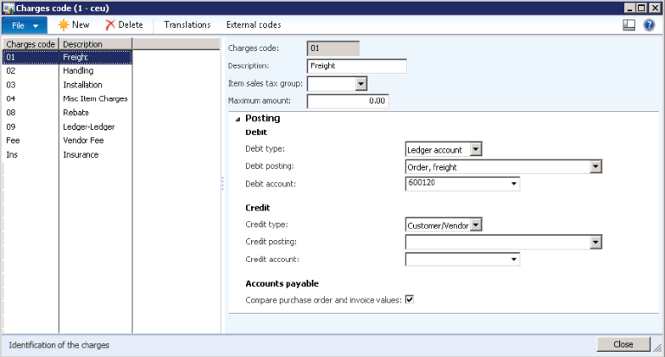
Task: Toggle the view layout icon
Action: click(629, 25)
